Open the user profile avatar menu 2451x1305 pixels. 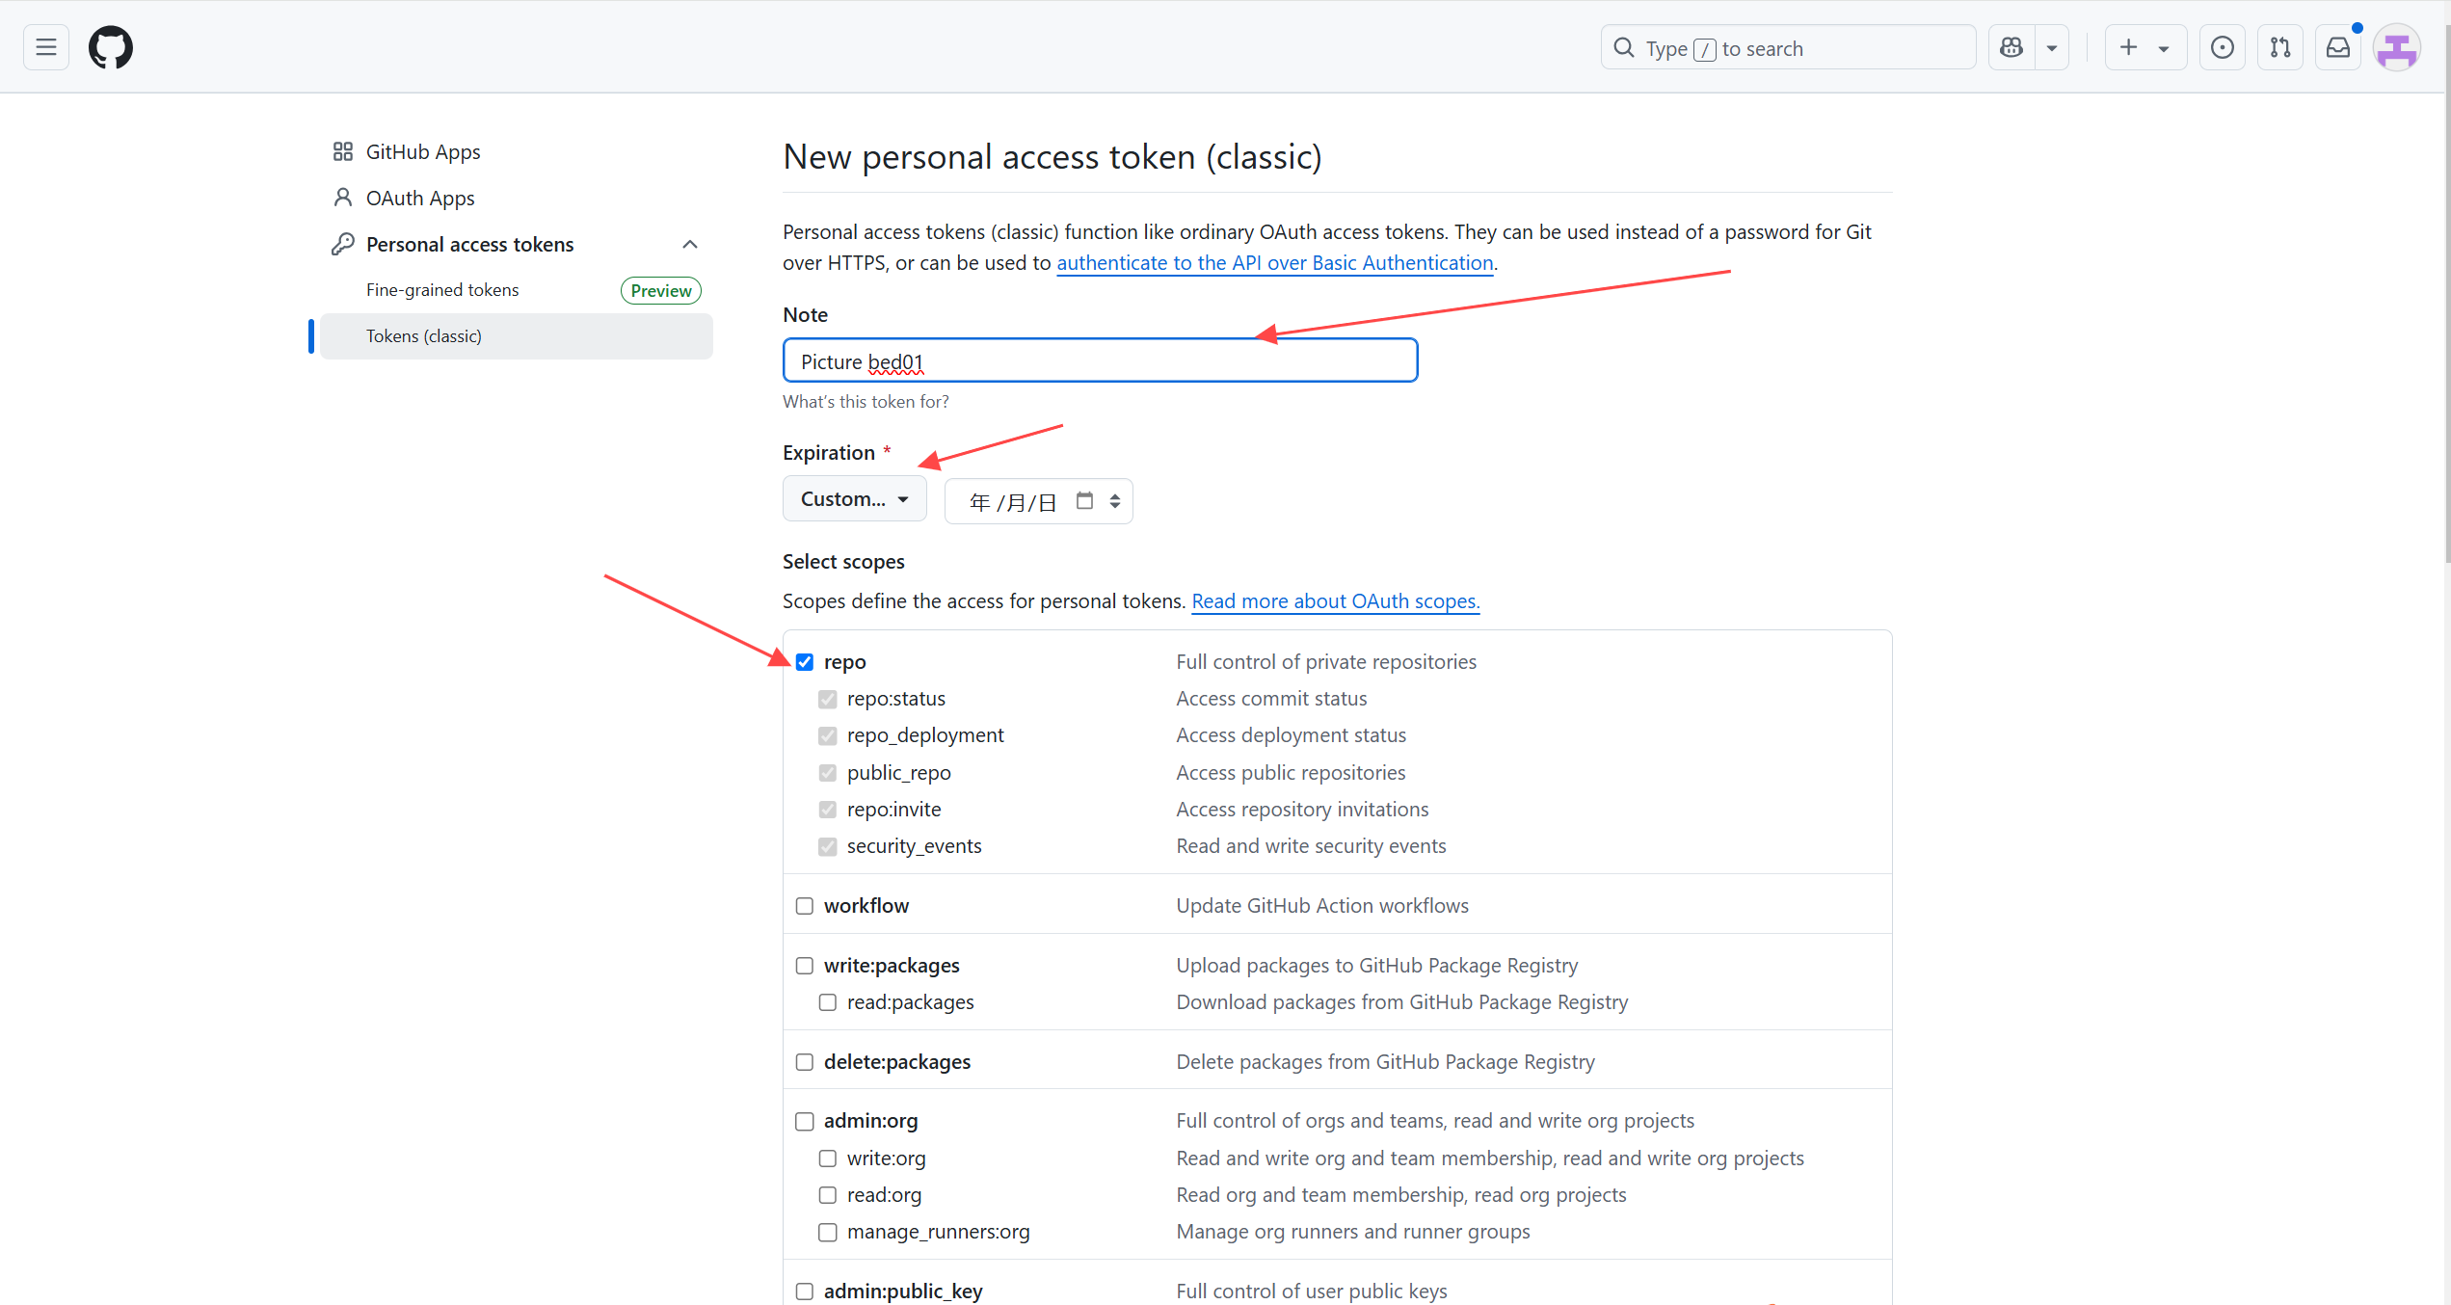2397,47
